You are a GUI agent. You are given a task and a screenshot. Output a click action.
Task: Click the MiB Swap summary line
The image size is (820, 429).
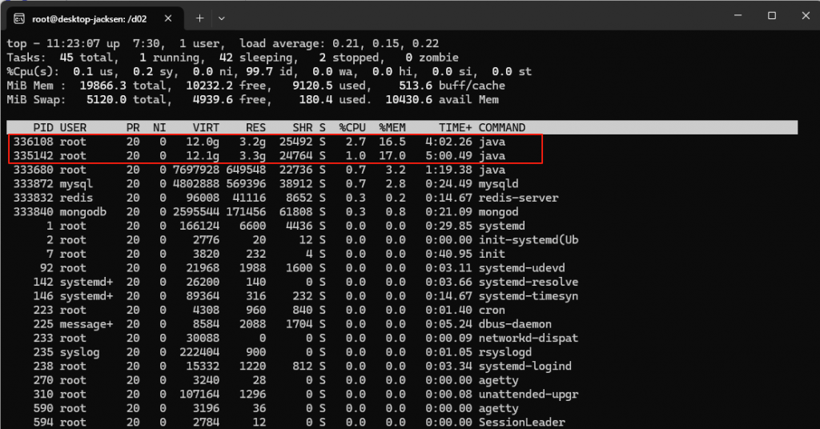pyautogui.click(x=252, y=99)
